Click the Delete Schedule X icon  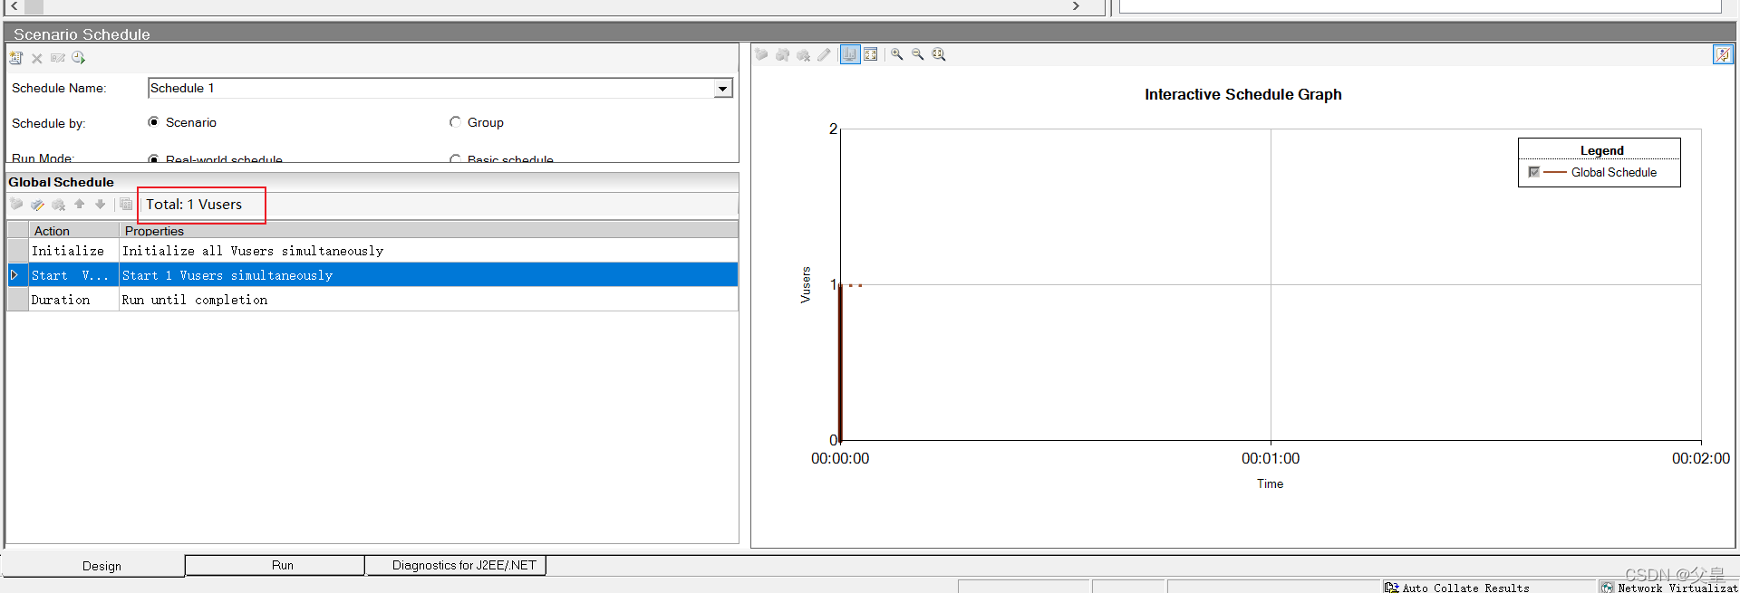pyautogui.click(x=37, y=58)
